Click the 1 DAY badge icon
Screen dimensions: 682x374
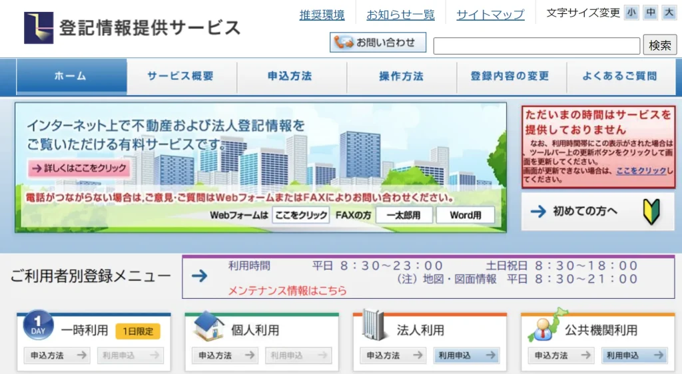click(38, 325)
